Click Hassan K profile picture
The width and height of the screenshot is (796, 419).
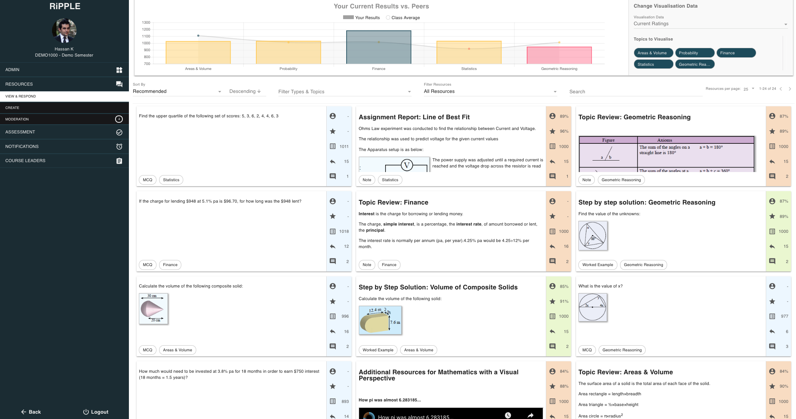(64, 30)
